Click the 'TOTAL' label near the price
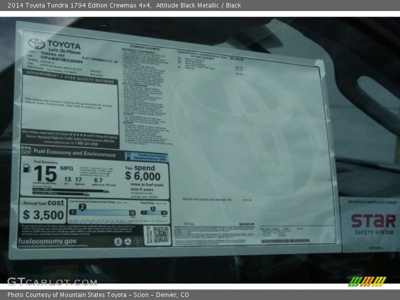The width and height of the screenshot is (400, 300). 189,224
